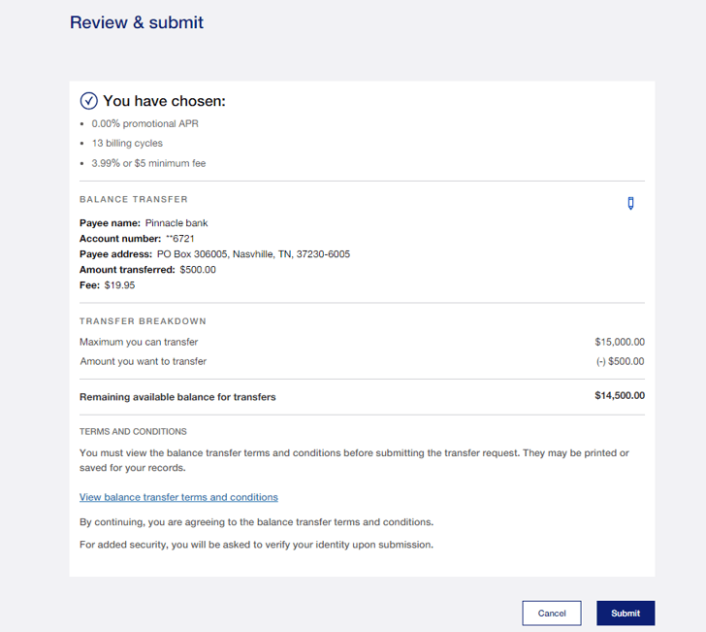Click the (-) $500.00 transfer amount
This screenshot has height=632, width=706.
point(620,361)
